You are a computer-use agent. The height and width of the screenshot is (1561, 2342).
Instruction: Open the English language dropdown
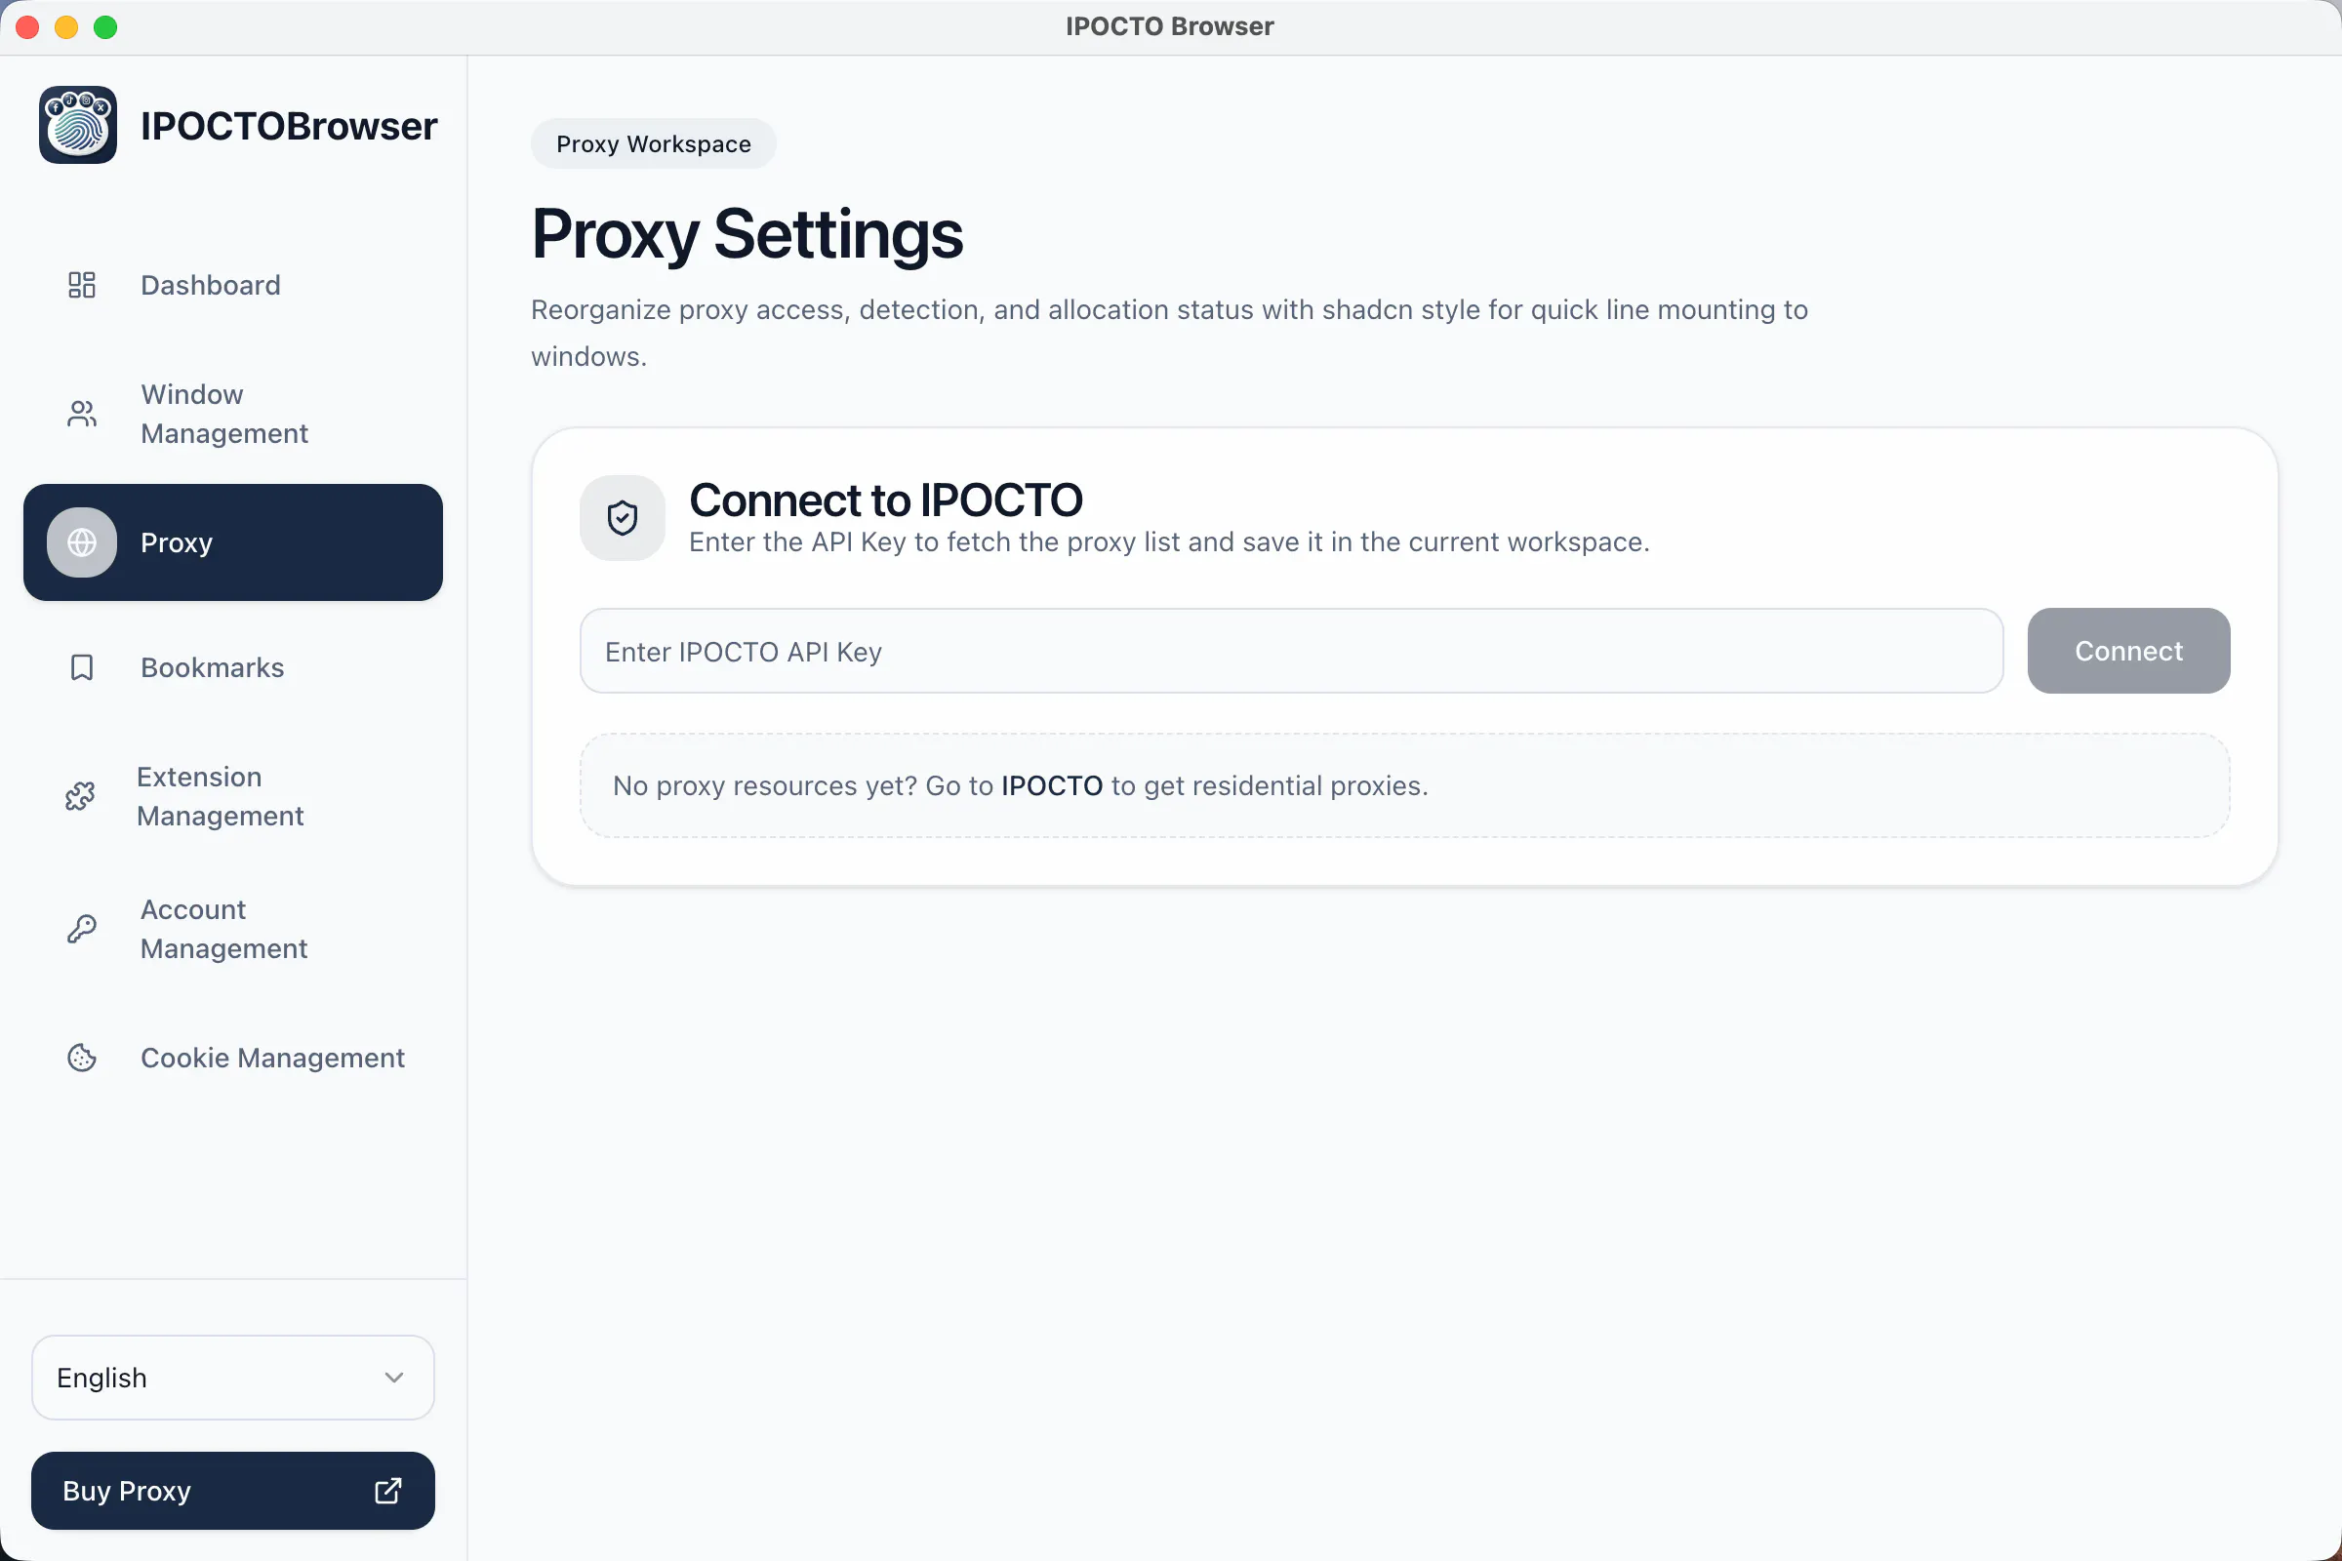233,1378
